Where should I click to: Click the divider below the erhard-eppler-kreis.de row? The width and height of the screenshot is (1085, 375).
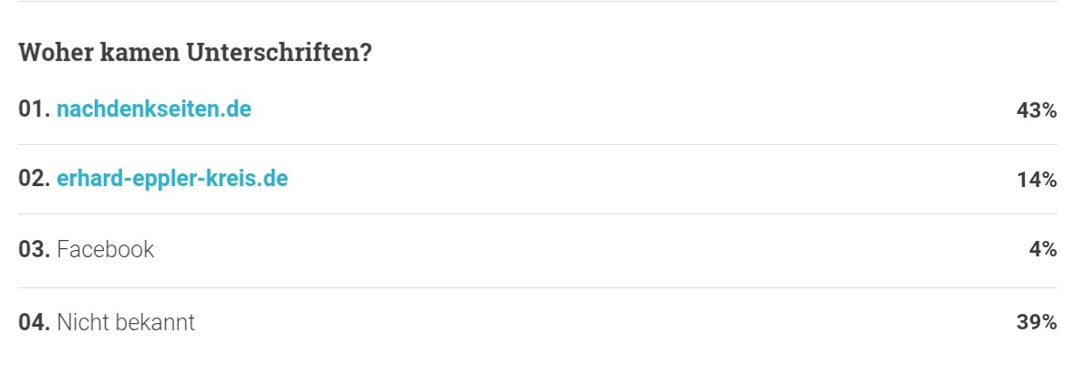pyautogui.click(x=538, y=214)
